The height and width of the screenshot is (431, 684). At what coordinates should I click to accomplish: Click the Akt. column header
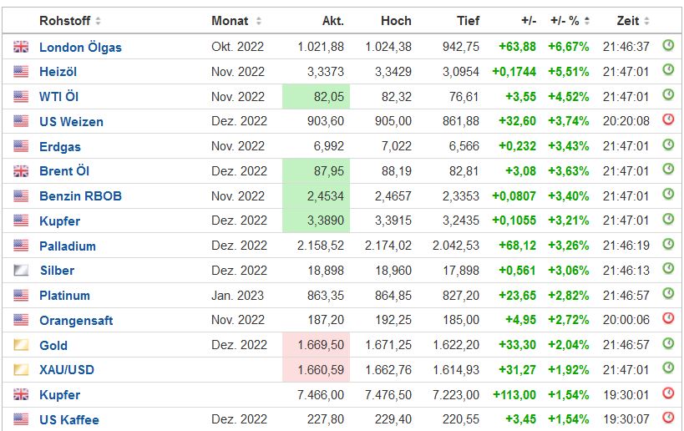pos(332,21)
